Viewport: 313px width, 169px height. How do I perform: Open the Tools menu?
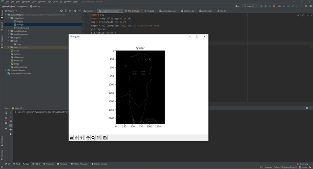point(55,2)
